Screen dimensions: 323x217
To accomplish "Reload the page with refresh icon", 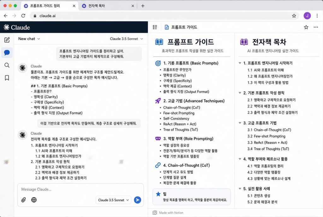I will pyautogui.click(x=23, y=16).
